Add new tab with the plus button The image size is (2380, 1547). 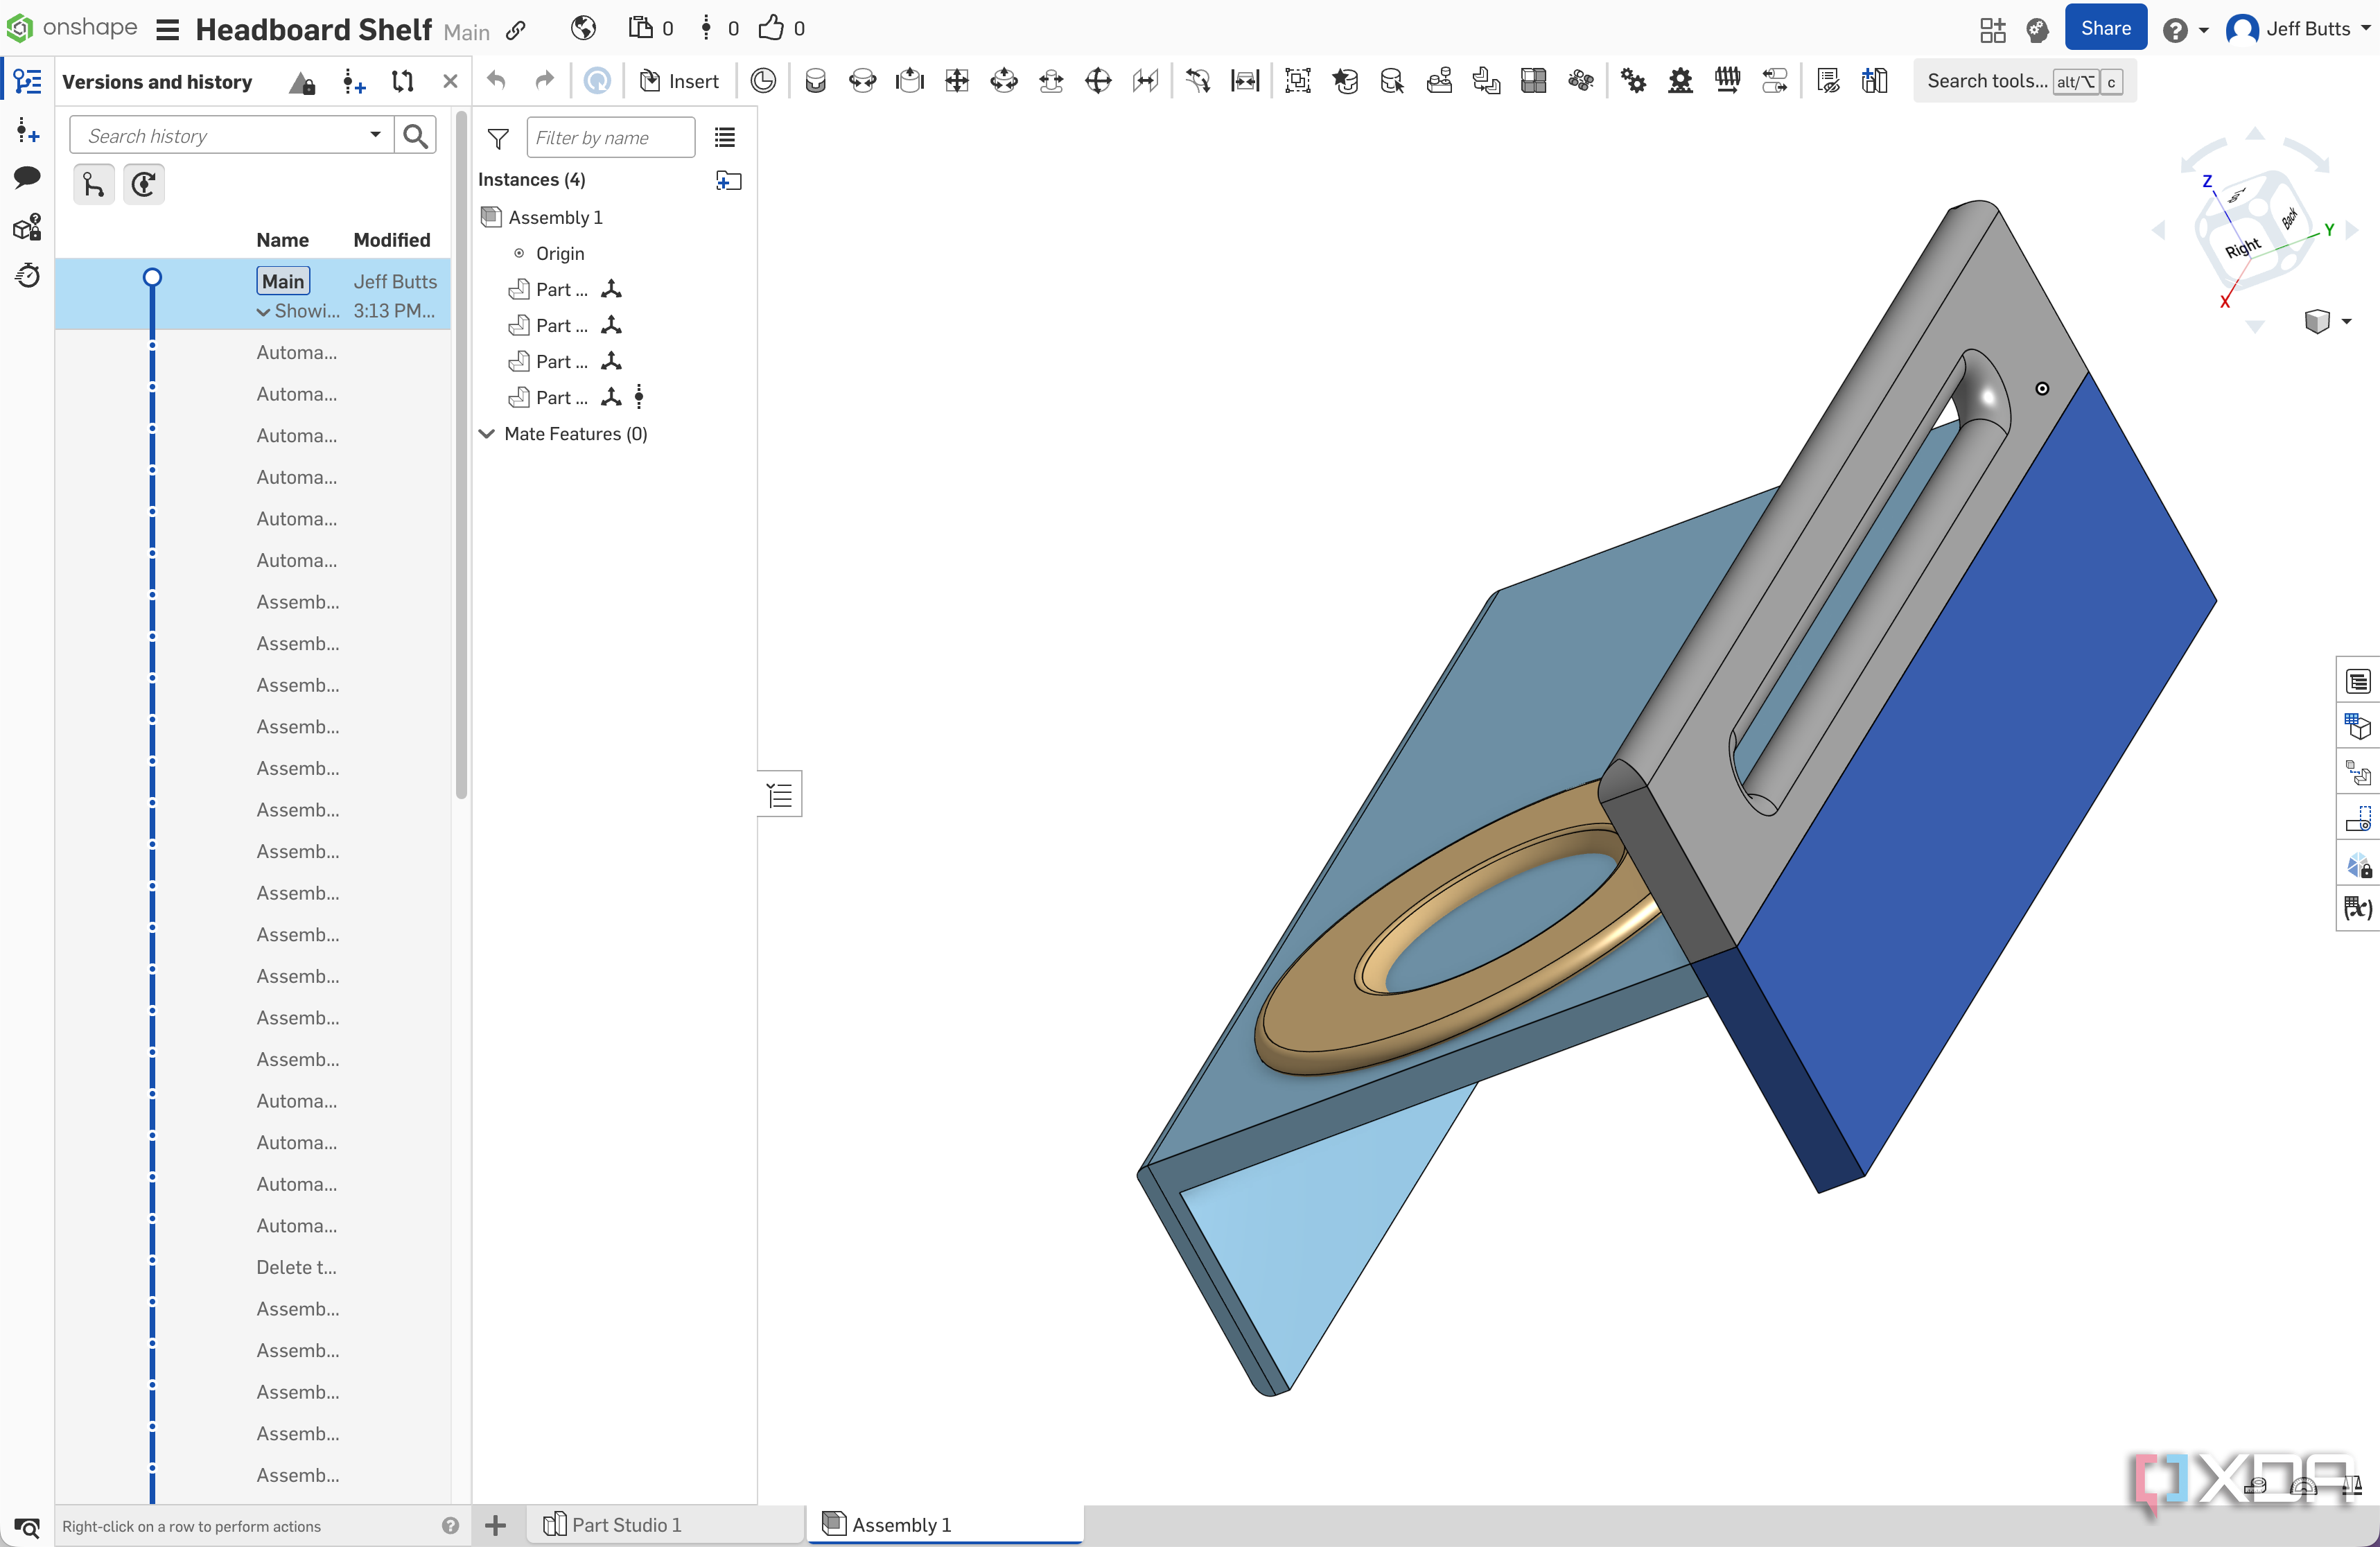[495, 1525]
